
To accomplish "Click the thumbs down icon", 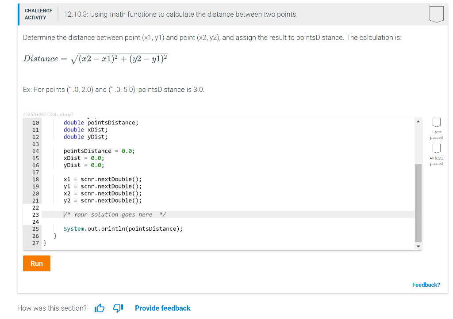I will point(117,308).
